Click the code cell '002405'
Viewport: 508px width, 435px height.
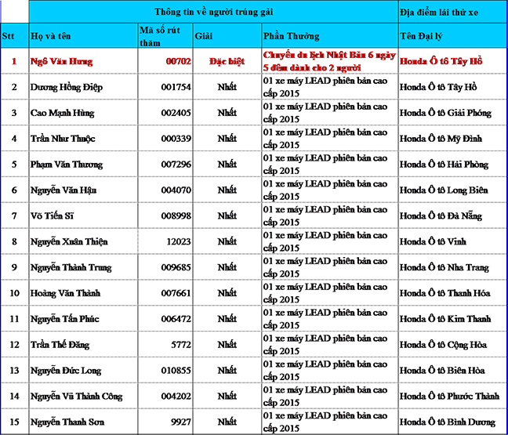165,112
